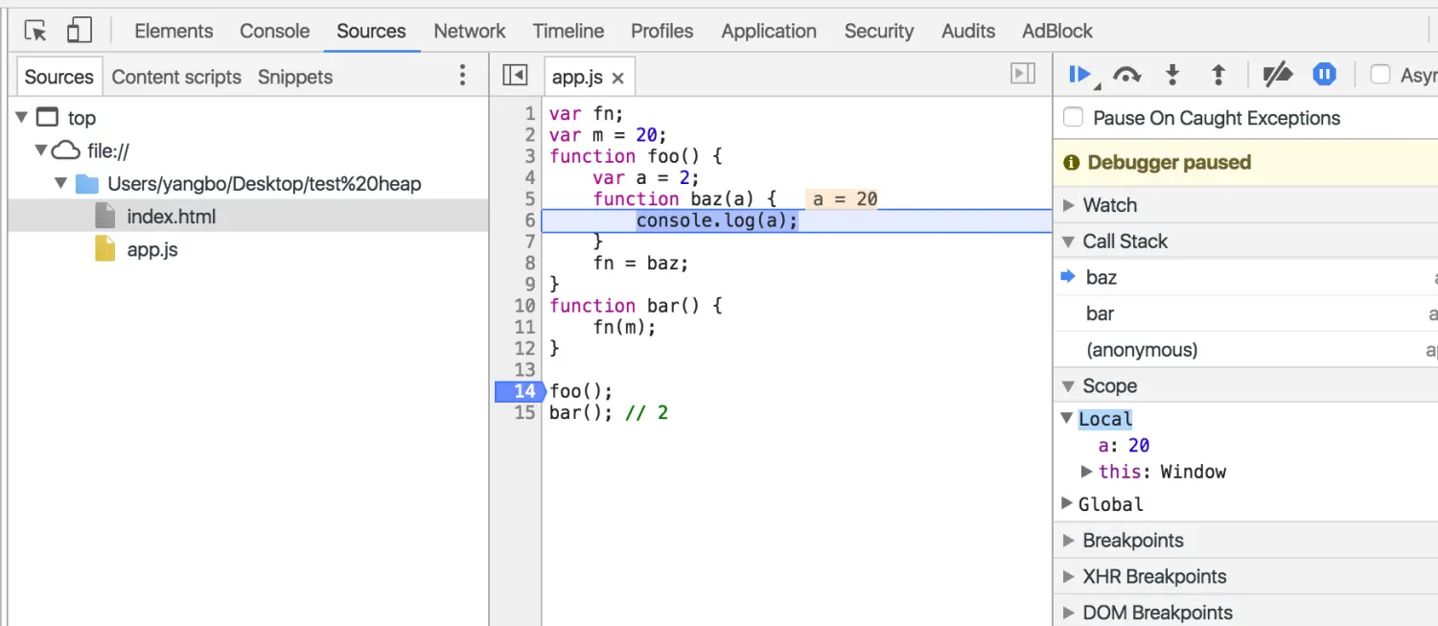The image size is (1438, 626).
Task: Click line number 6 in gutter
Action: pyautogui.click(x=530, y=220)
